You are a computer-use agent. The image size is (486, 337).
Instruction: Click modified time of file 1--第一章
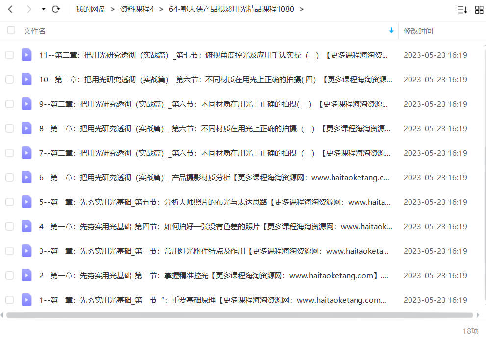click(x=435, y=300)
